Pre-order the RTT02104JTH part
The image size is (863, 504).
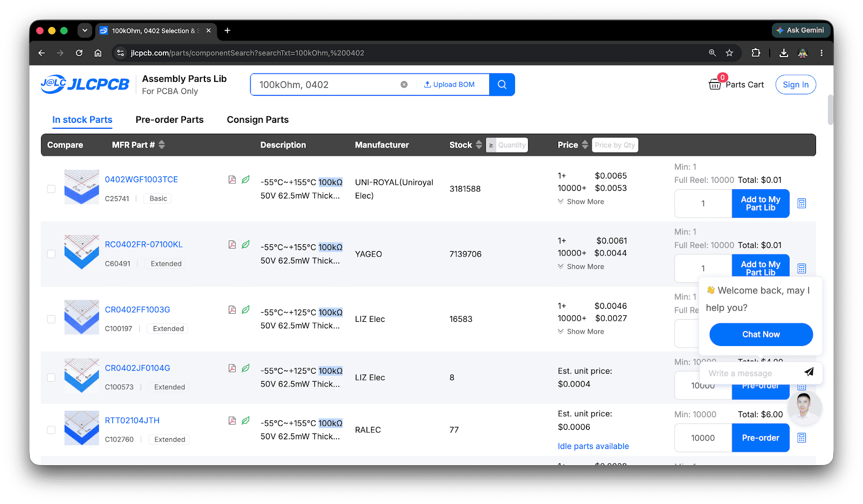pyautogui.click(x=761, y=438)
